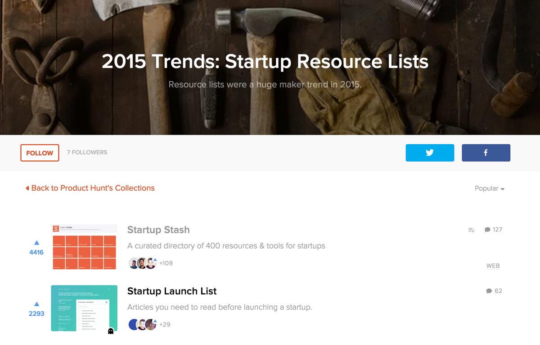540x345 pixels.
Task: Show +29 more upvoters of Startup Launch List
Action: coord(164,324)
